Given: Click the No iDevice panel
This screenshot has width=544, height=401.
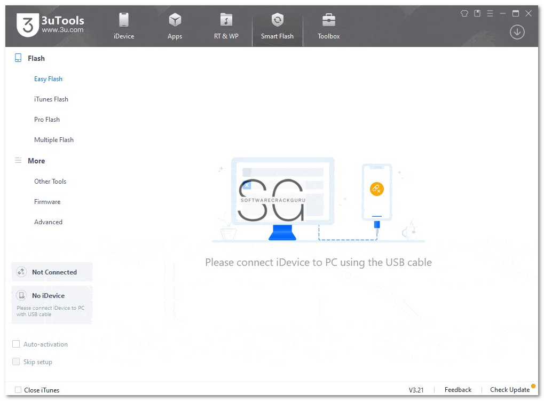Looking at the screenshot, I should (x=52, y=305).
